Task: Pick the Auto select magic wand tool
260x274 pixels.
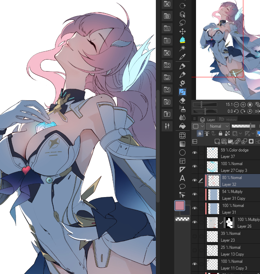Action: tap(182, 48)
